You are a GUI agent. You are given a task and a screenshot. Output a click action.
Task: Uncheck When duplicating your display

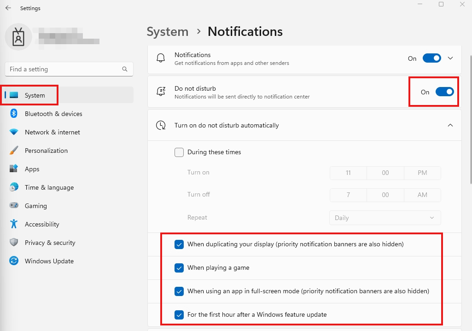[x=179, y=244]
